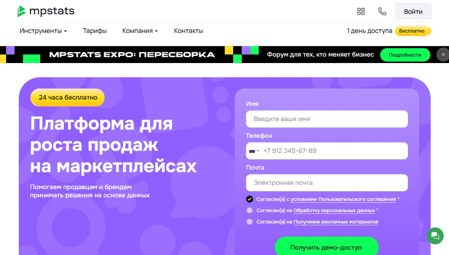Open the Тарифы menu item
This screenshot has width=449, height=255.
95,31
